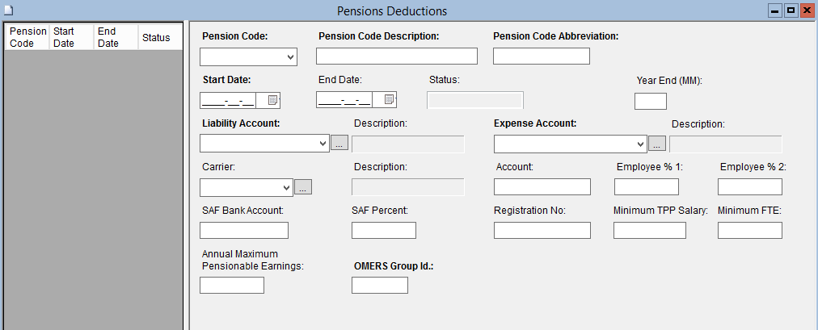The image size is (818, 330).
Task: Click the window icon in title bar
Action: 7,10
